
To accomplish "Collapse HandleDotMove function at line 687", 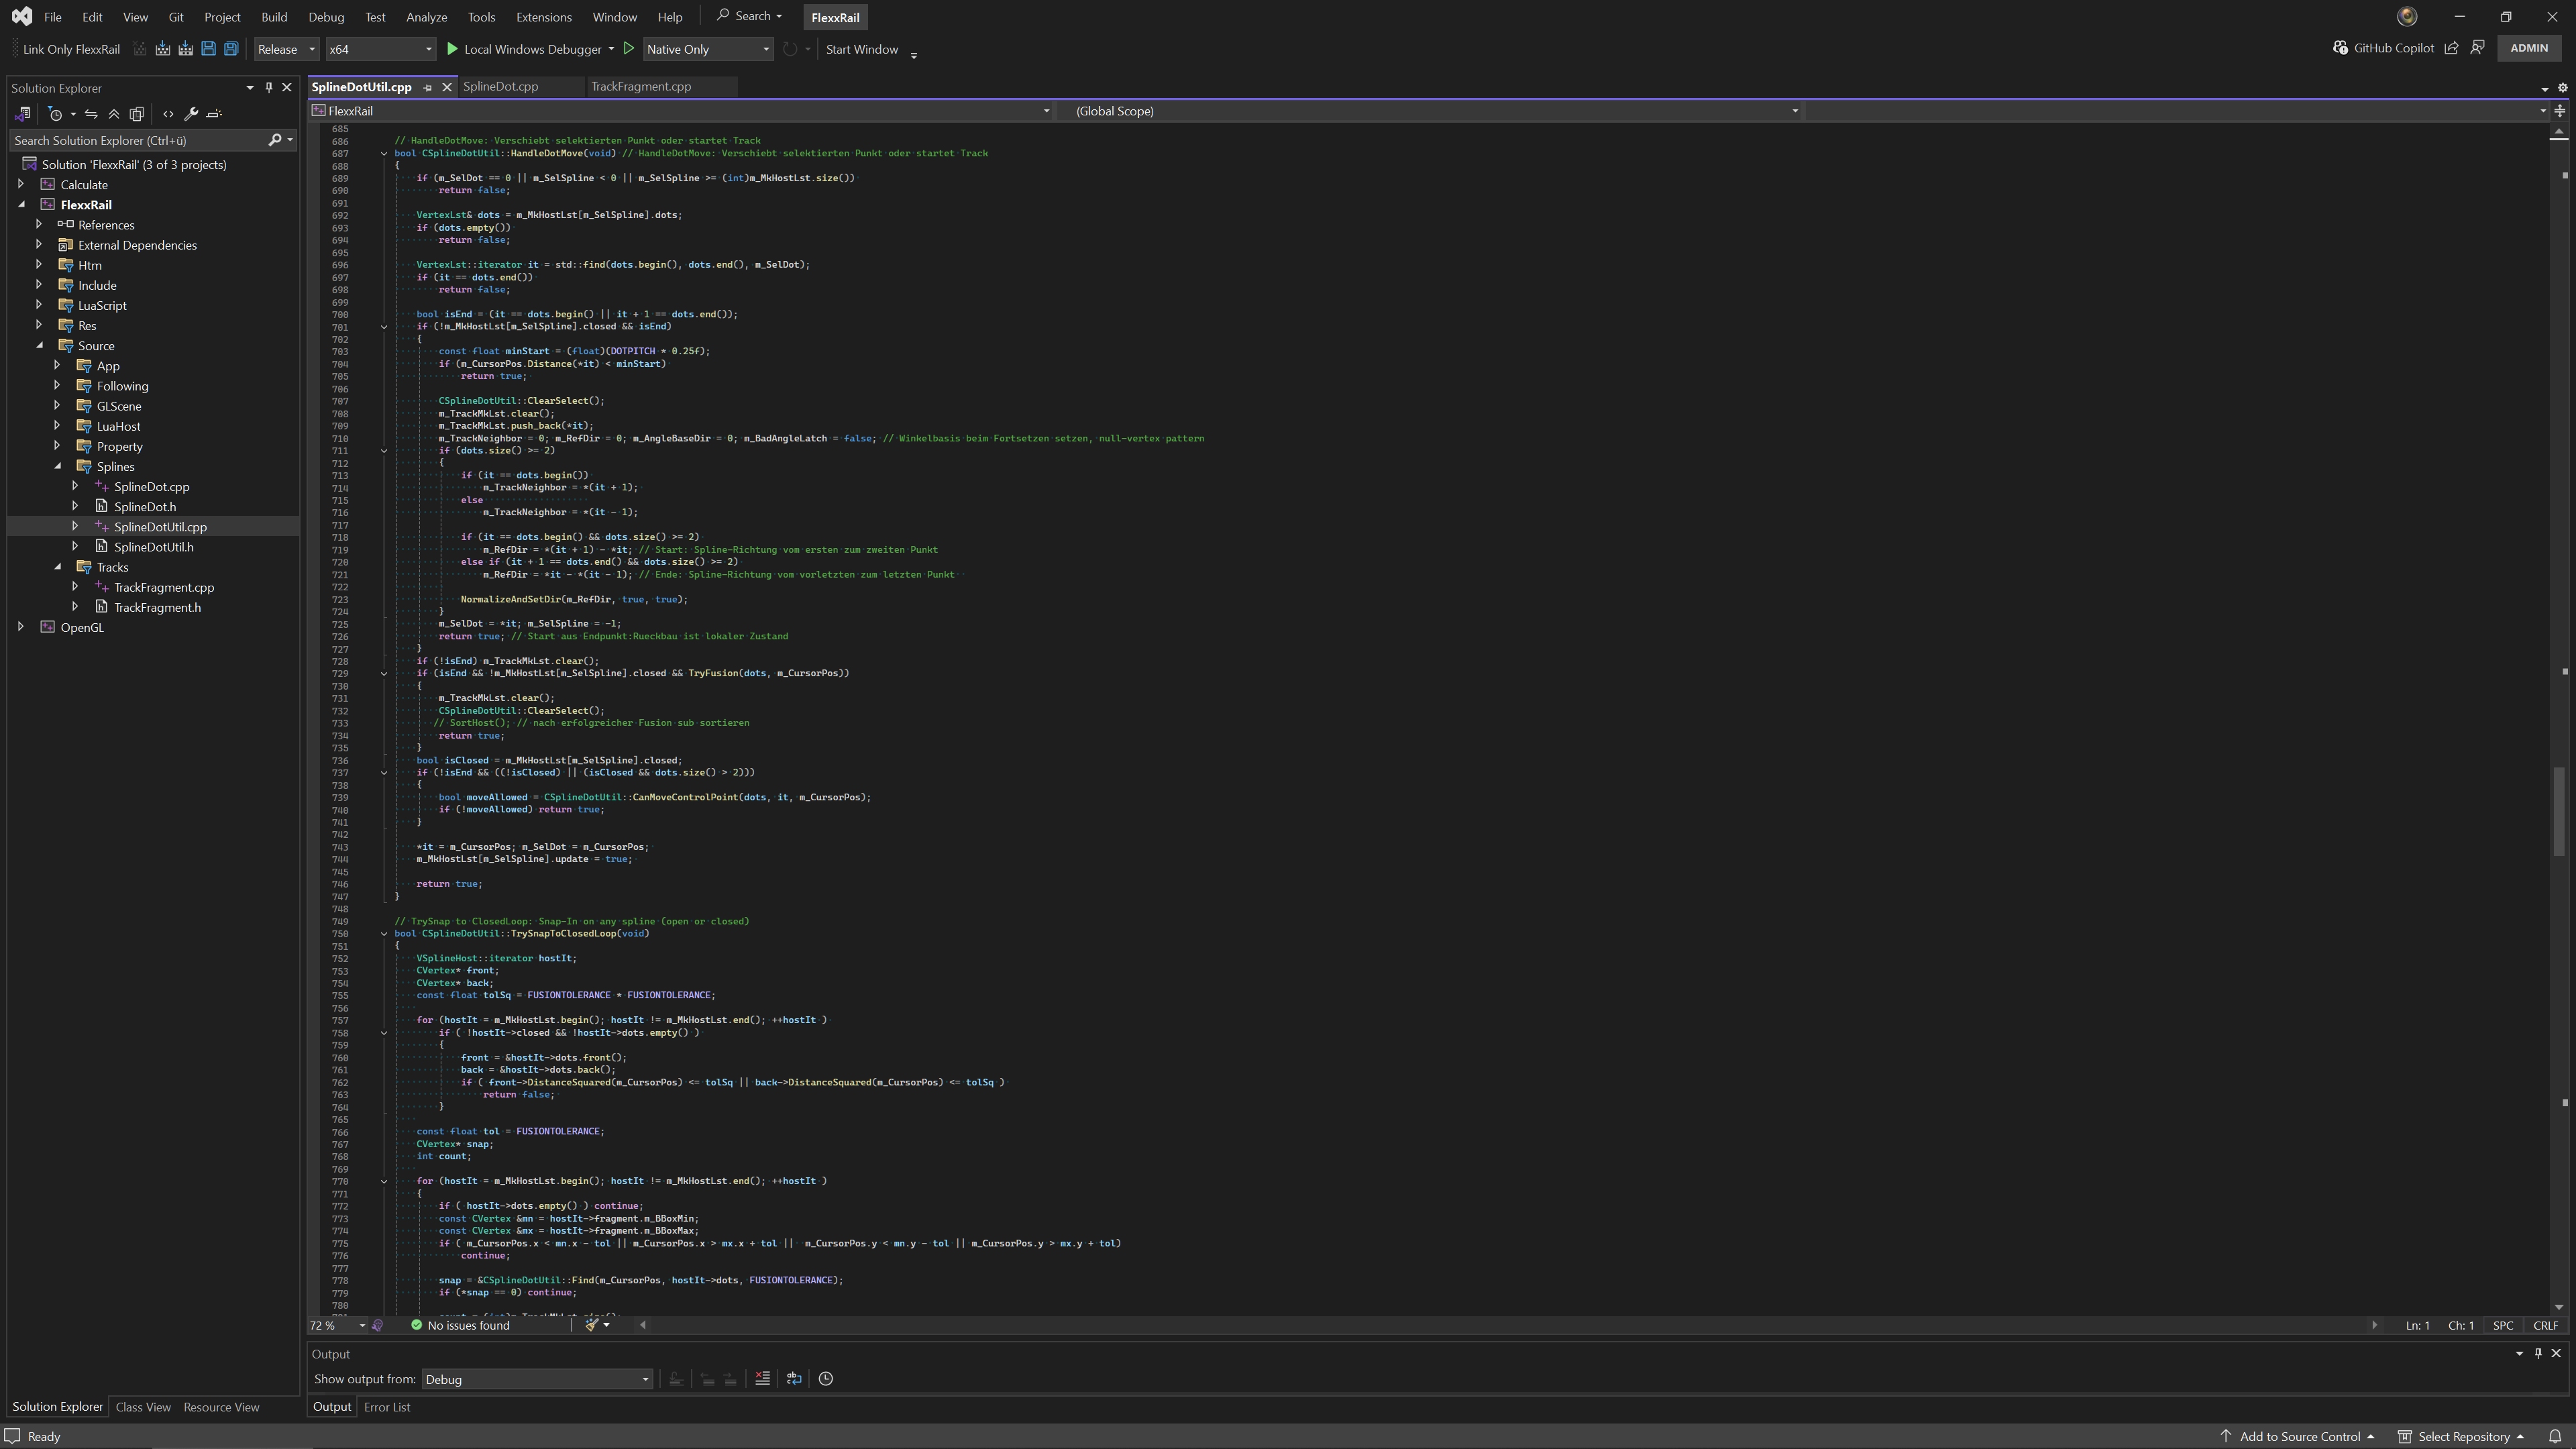I will (x=383, y=154).
